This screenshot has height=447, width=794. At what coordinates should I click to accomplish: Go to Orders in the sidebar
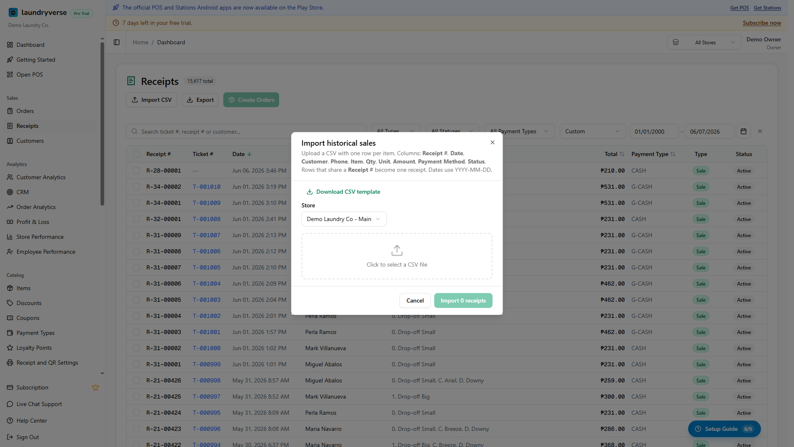click(x=25, y=111)
